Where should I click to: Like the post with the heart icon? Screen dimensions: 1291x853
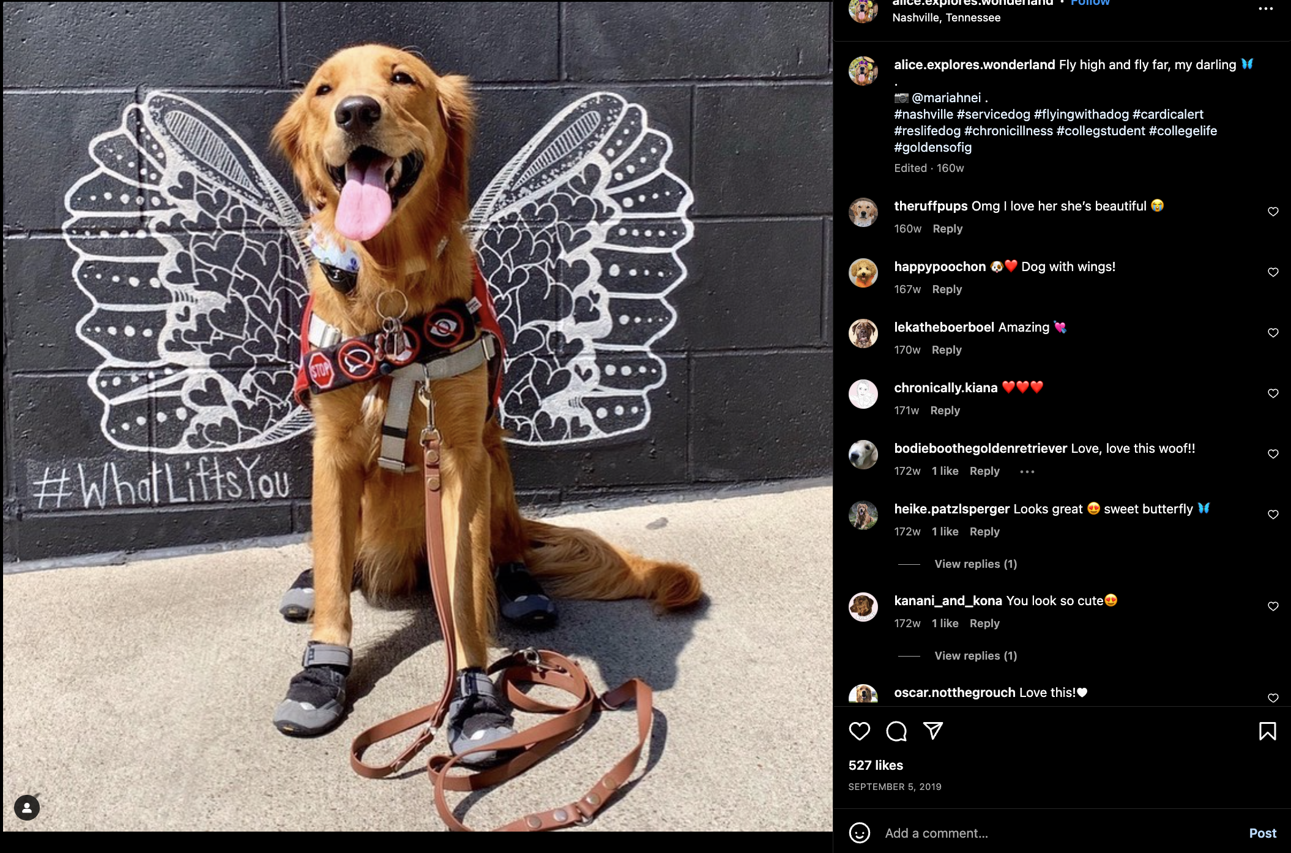coord(859,731)
